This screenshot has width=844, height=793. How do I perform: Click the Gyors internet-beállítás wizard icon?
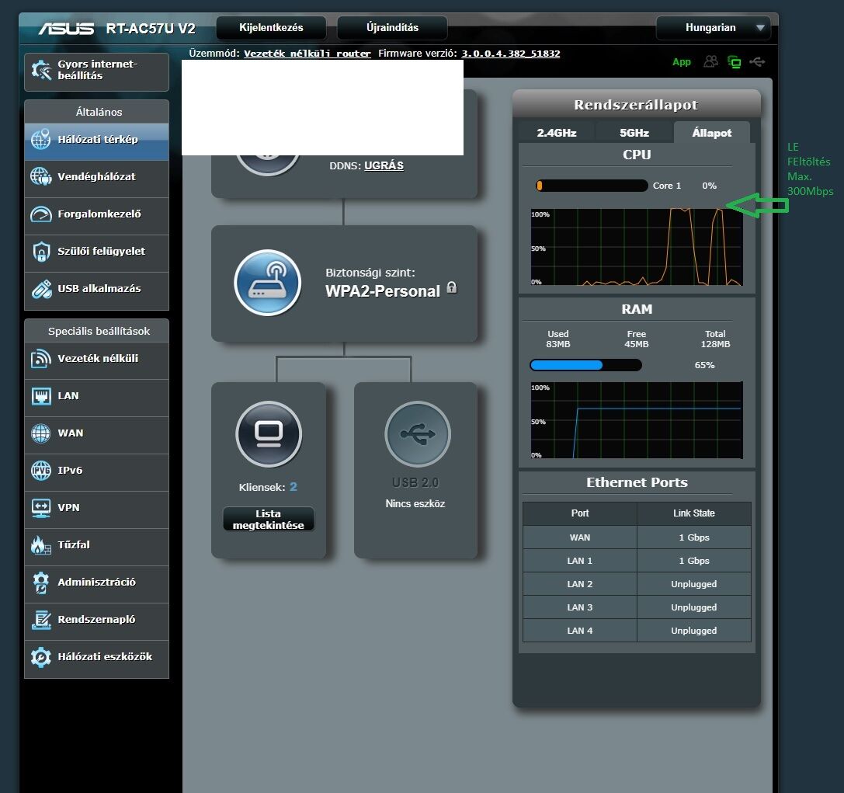[x=41, y=70]
